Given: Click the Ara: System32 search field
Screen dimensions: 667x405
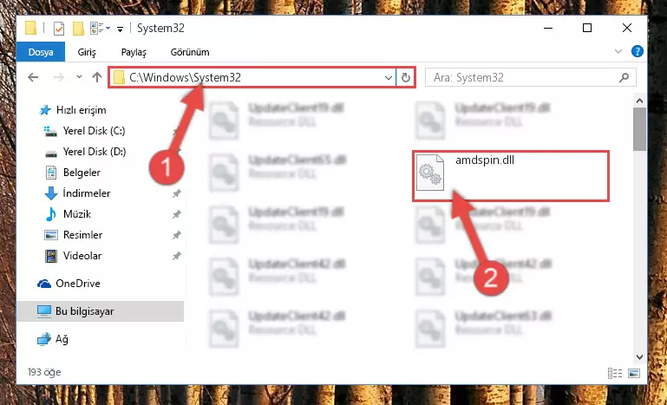Looking at the screenshot, I should tap(522, 77).
